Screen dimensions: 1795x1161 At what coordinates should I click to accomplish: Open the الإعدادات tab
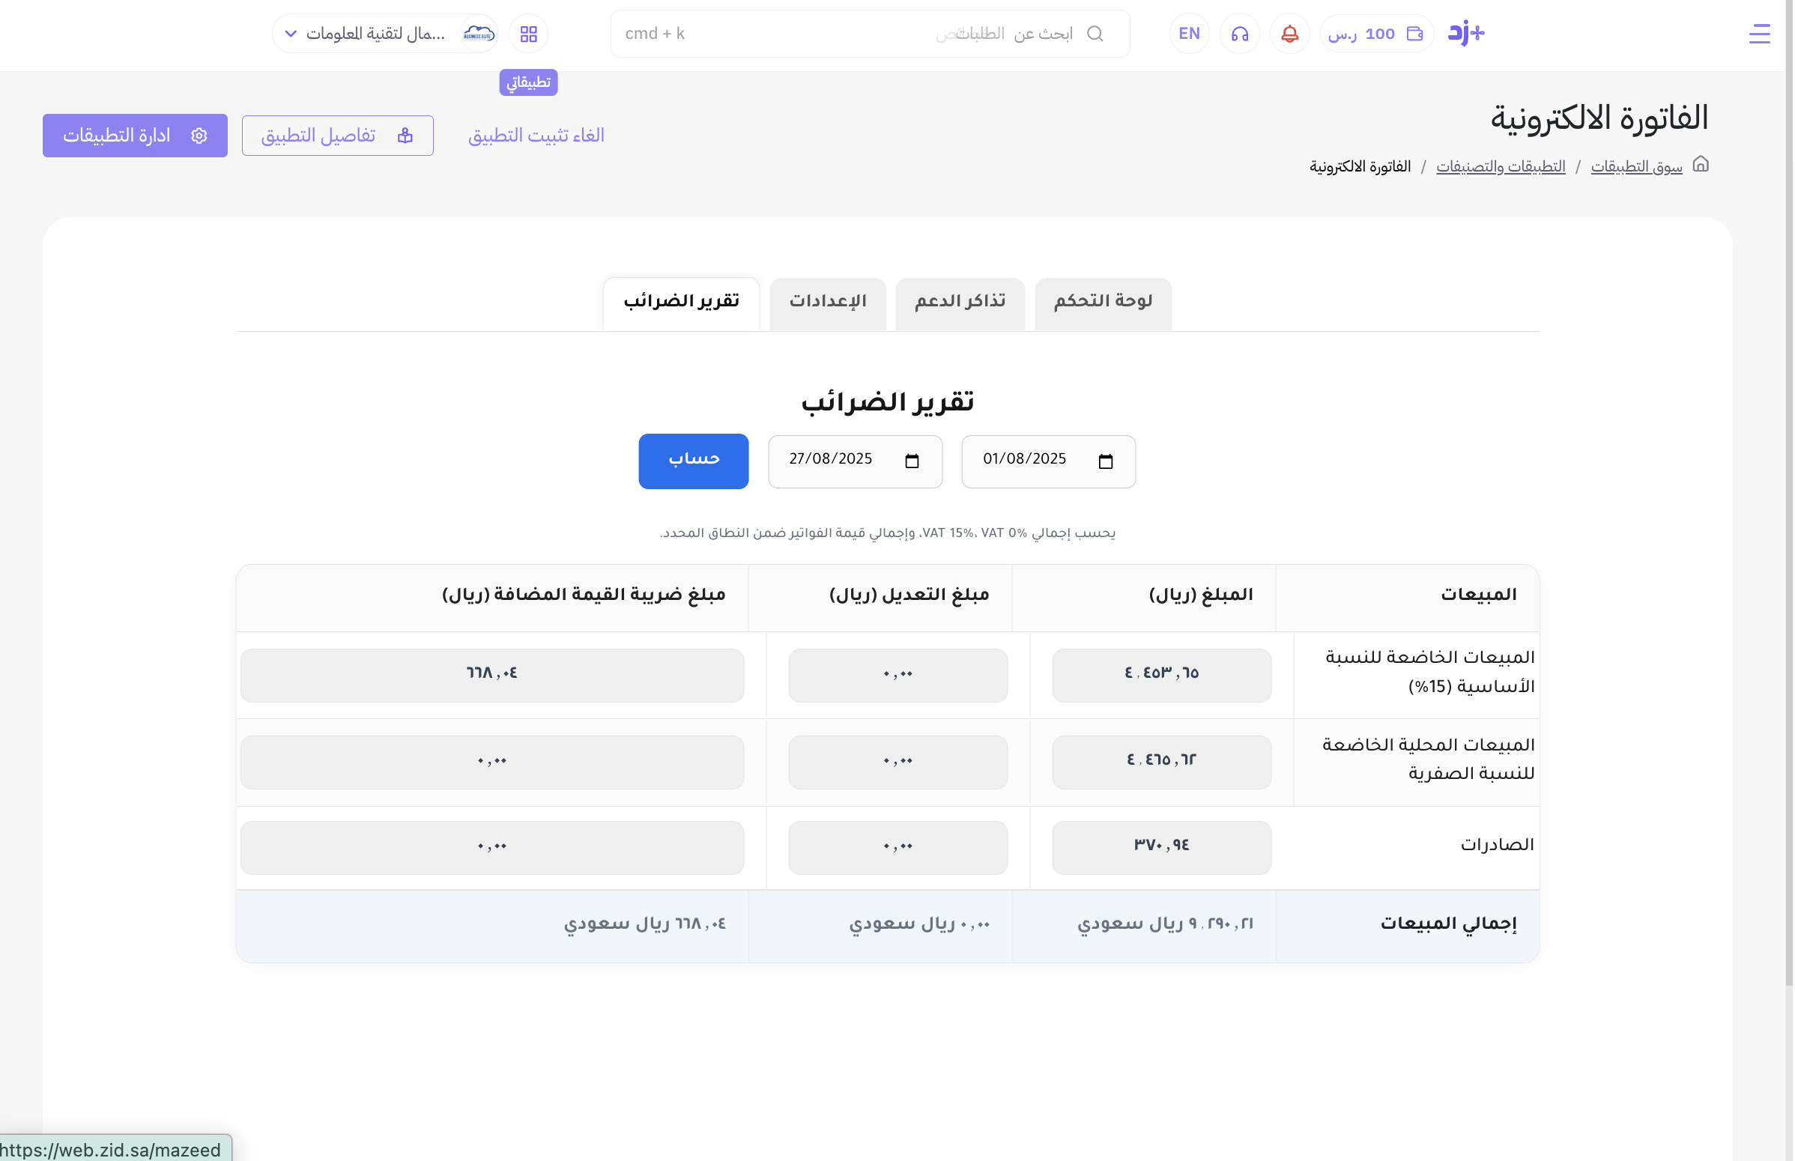[827, 303]
